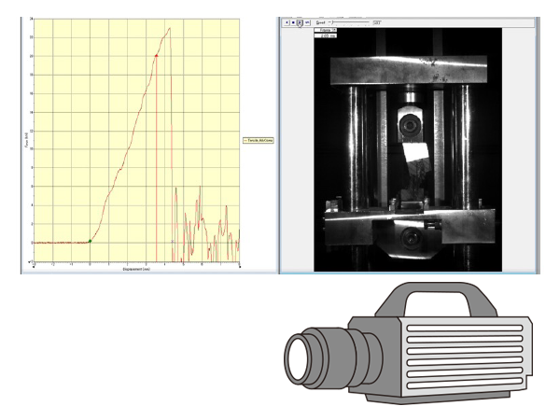Click the red marker on the force curve

pyautogui.click(x=156, y=55)
